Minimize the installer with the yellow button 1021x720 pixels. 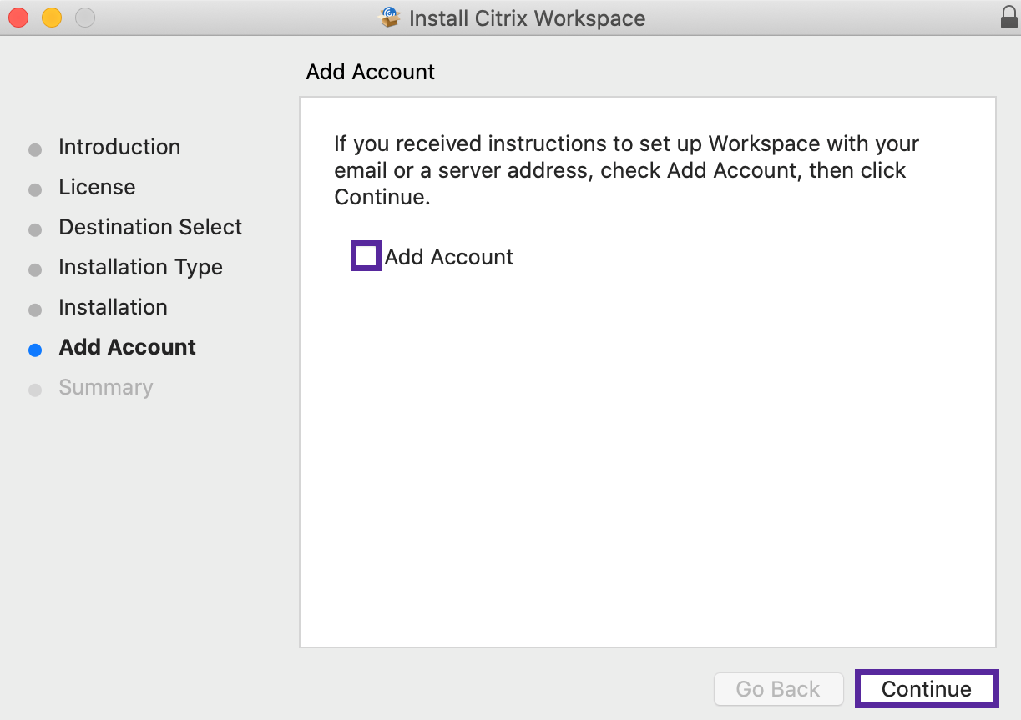(x=52, y=18)
